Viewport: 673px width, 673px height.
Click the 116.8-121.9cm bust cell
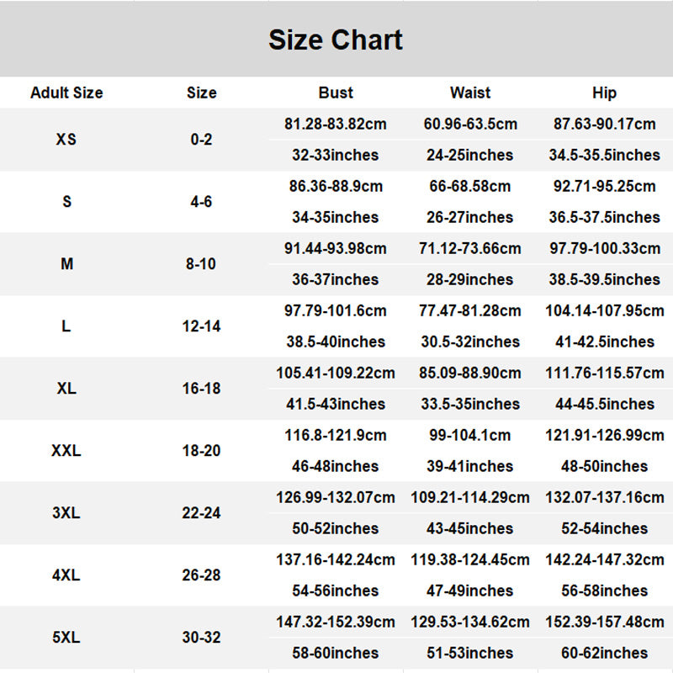coord(336,436)
